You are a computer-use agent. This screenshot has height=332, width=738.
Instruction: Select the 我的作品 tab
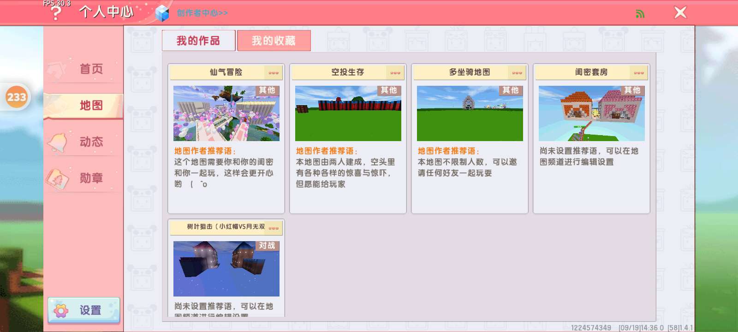tap(198, 41)
